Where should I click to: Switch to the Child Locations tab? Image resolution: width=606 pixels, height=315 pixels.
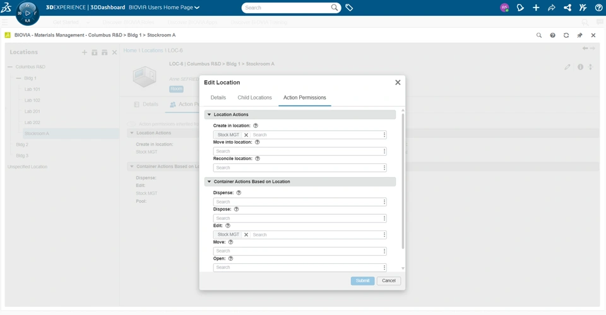click(254, 98)
